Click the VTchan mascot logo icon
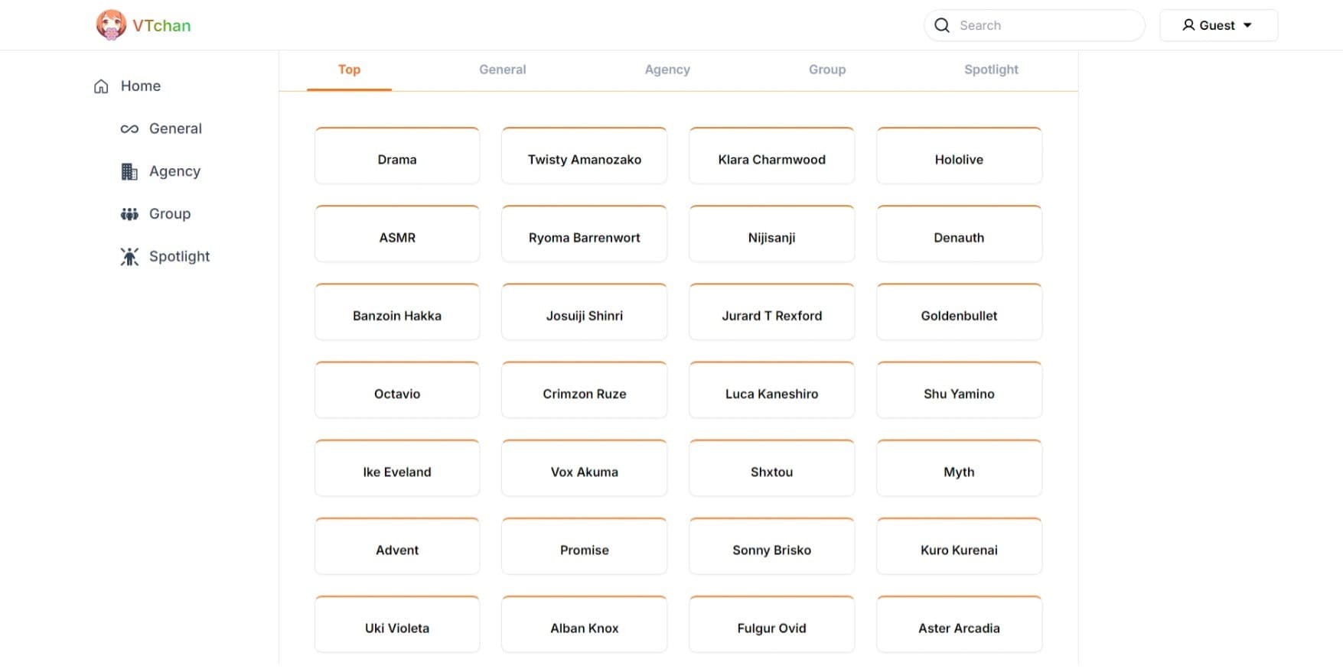This screenshot has height=672, width=1343. click(x=111, y=25)
